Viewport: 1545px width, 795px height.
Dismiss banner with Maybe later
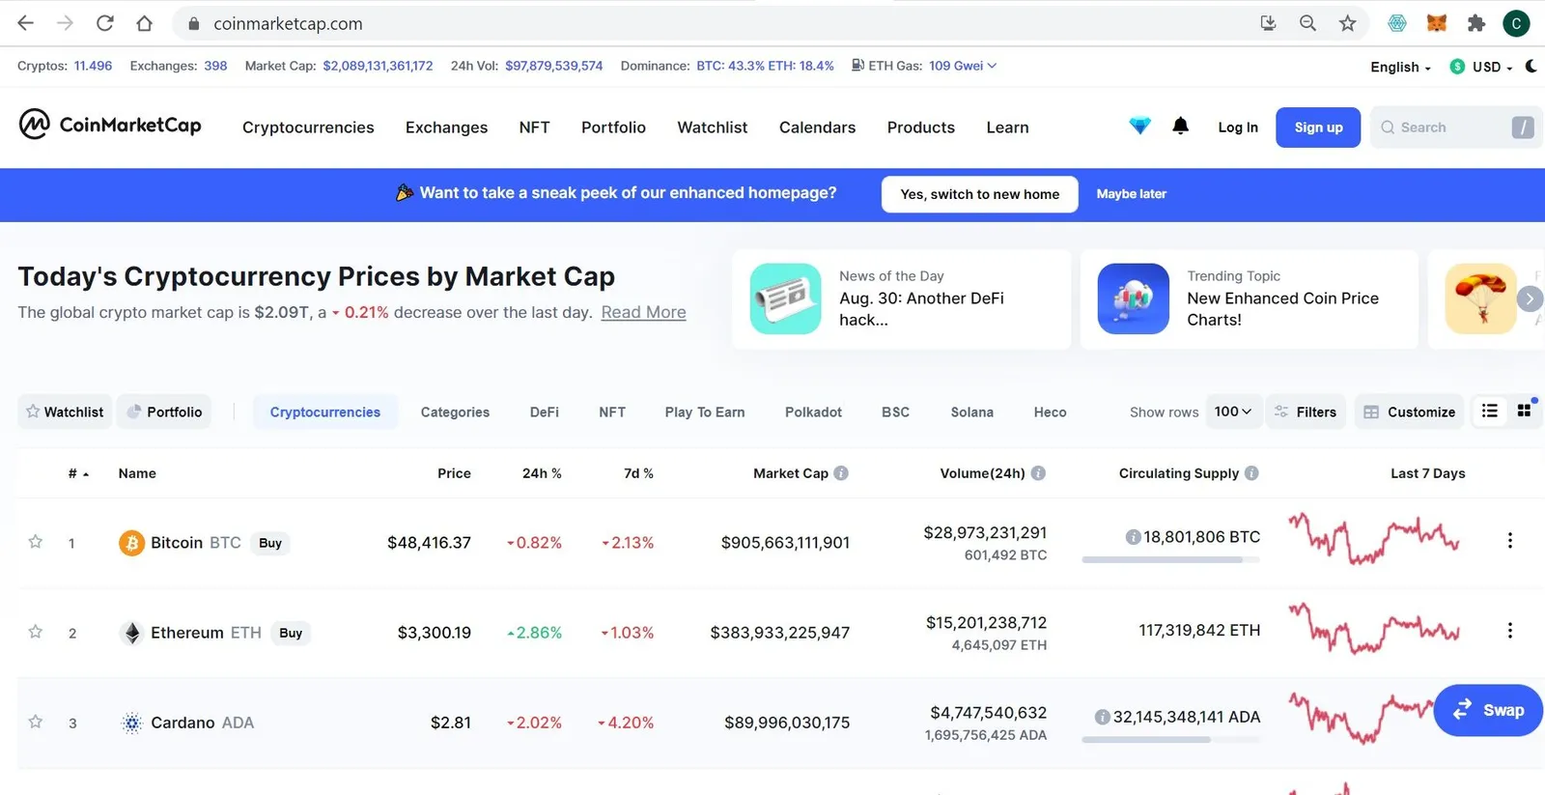coord(1131,194)
